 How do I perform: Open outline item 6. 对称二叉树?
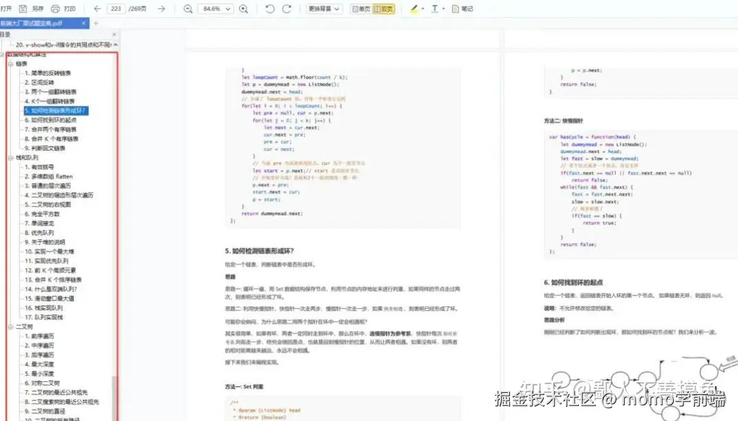pyautogui.click(x=42, y=383)
